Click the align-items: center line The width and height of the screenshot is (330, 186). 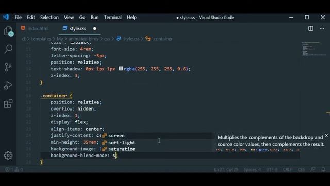tap(77, 129)
